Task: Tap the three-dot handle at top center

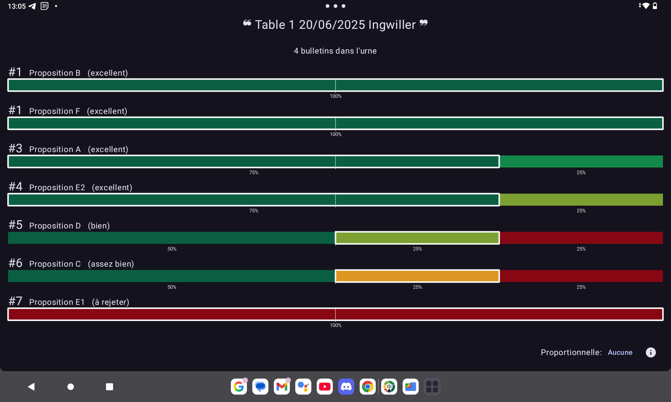Action: point(335,6)
